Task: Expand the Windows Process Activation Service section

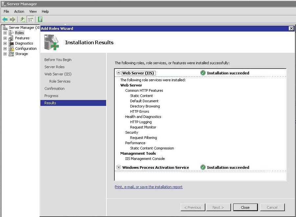Action: pyautogui.click(x=119, y=167)
